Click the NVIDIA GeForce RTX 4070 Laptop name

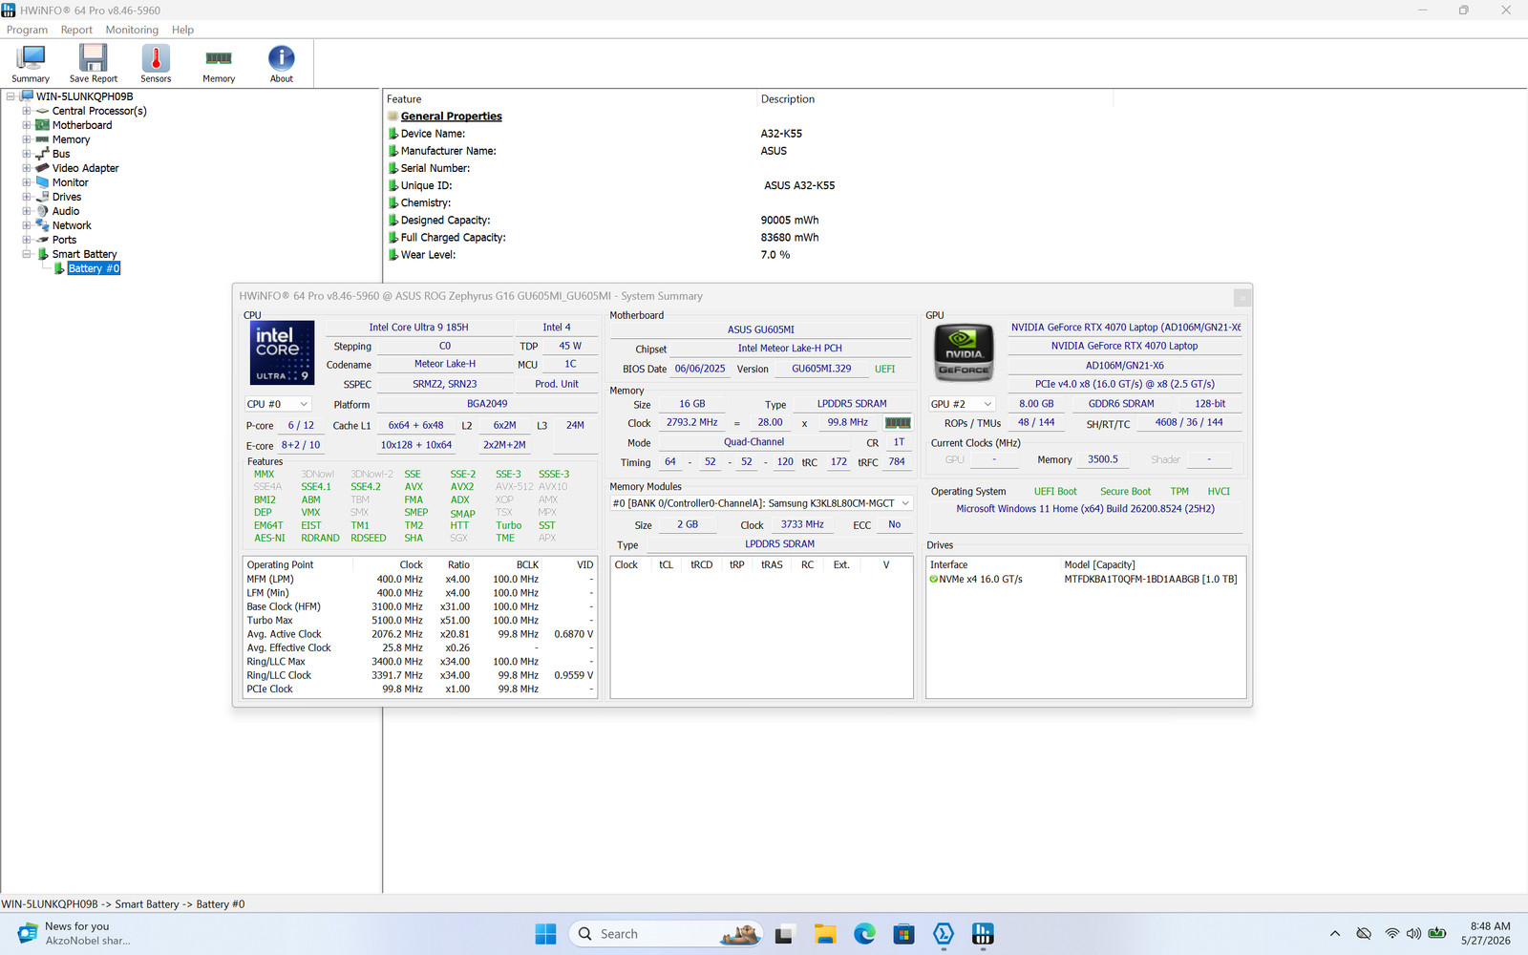coord(1124,346)
